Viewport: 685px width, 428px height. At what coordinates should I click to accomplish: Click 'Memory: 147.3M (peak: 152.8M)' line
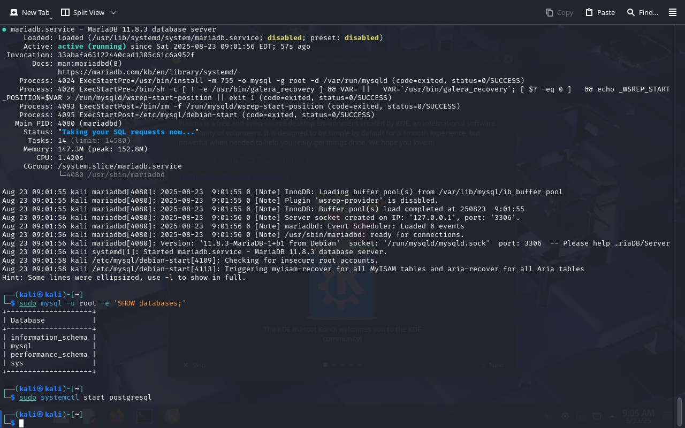point(85,149)
